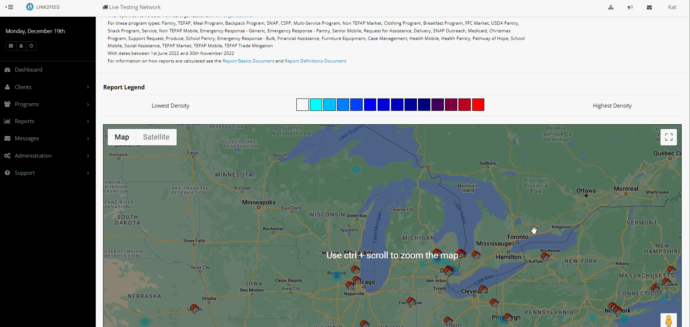This screenshot has height=327, width=690.
Task: Expand the Administration menu
Action: point(33,156)
